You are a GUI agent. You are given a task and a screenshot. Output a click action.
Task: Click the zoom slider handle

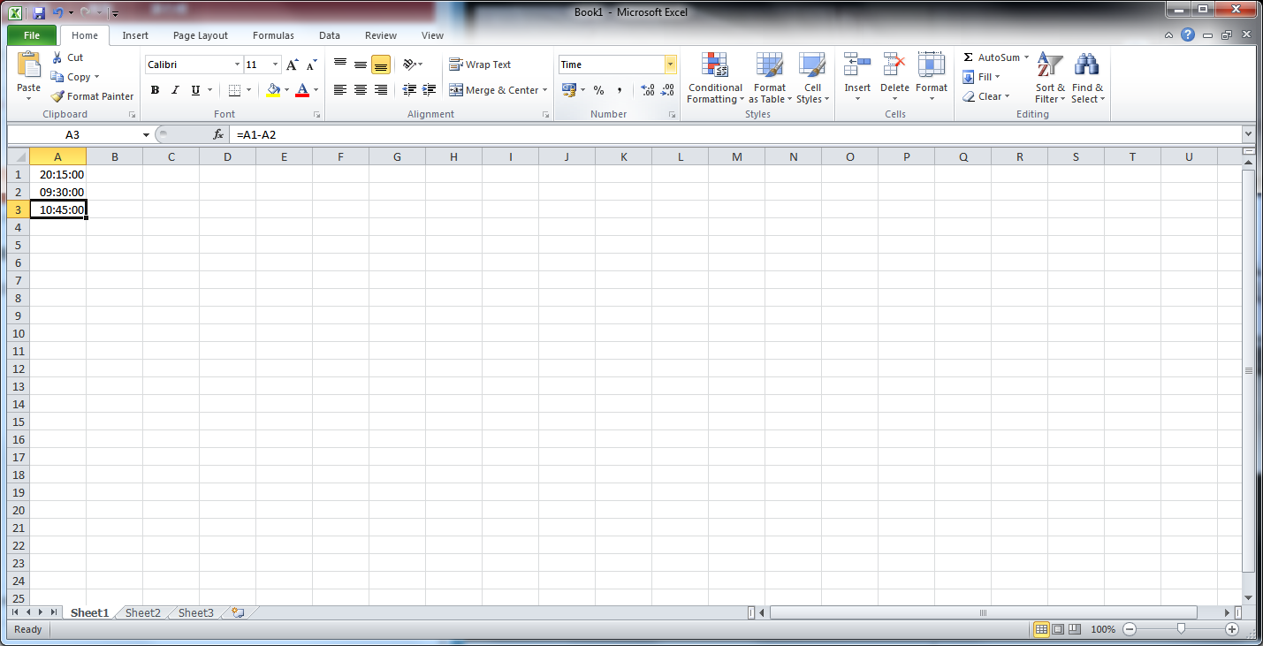click(x=1181, y=629)
